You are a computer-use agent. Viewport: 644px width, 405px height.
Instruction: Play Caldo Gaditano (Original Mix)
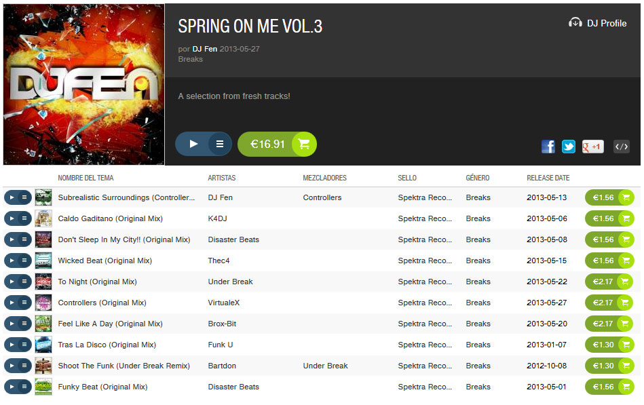pos(12,218)
